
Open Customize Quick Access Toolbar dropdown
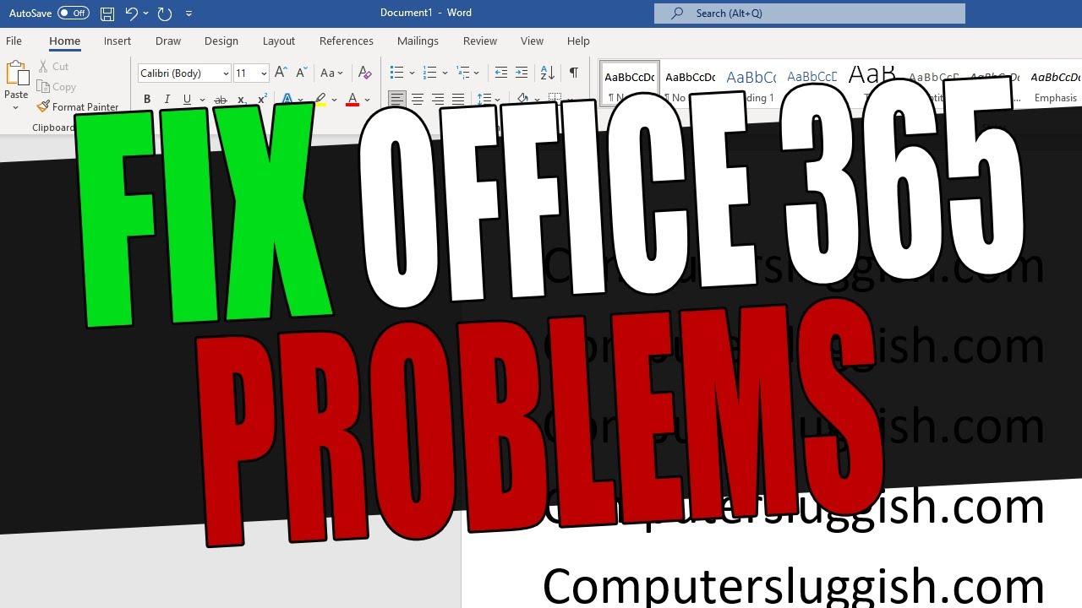189,13
